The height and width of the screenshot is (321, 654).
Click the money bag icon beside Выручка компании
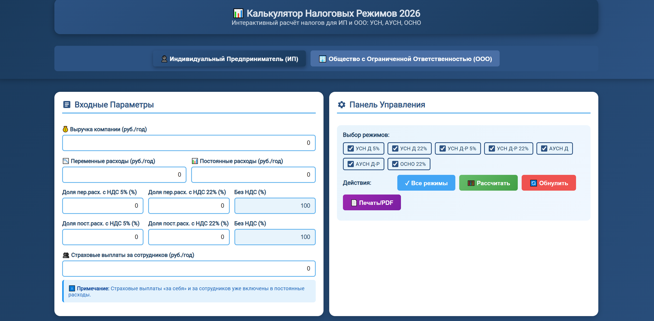(x=65, y=129)
